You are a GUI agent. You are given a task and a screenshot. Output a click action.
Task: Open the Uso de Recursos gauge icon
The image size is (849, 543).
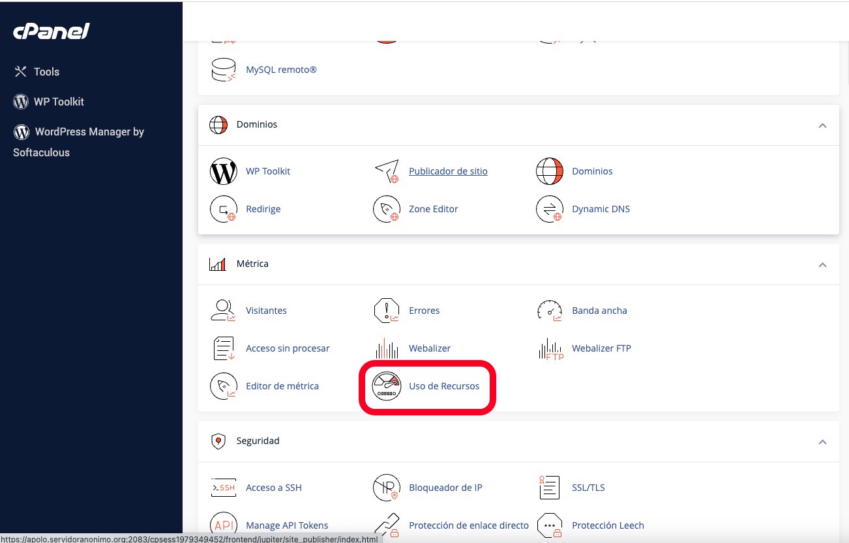tap(386, 386)
